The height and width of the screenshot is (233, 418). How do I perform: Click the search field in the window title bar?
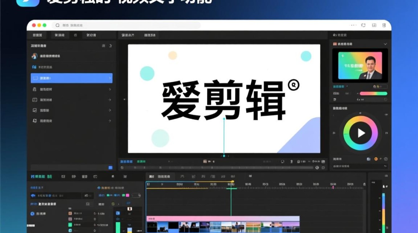click(126, 25)
